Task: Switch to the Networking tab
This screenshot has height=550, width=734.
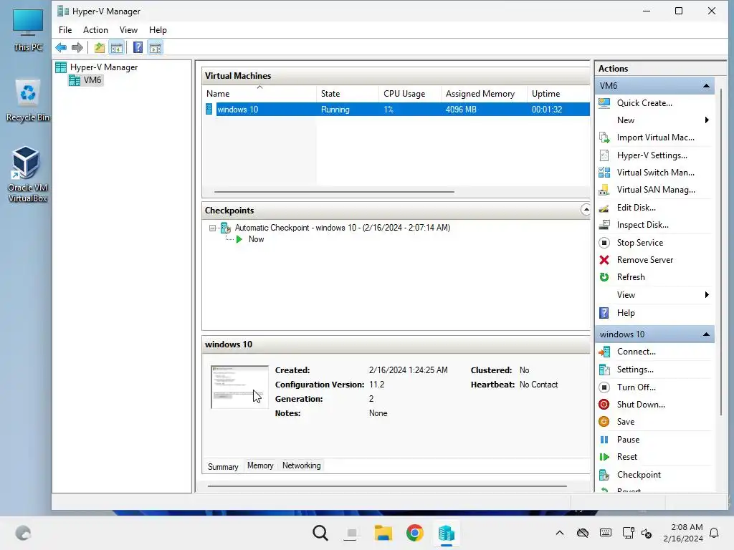Action: point(302,465)
